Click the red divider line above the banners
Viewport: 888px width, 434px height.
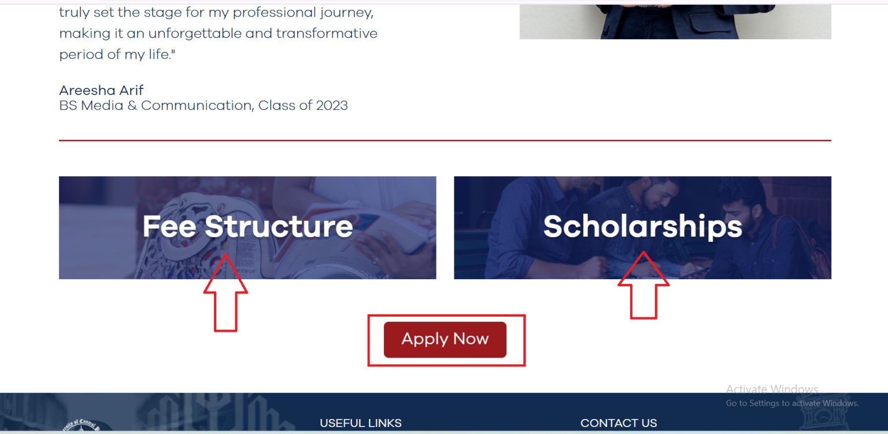(x=445, y=139)
